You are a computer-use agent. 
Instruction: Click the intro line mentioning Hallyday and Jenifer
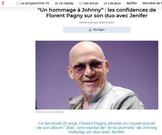pyautogui.click(x=97, y=132)
